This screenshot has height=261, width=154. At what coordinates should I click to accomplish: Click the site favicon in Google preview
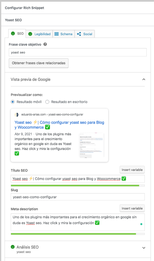point(17,114)
